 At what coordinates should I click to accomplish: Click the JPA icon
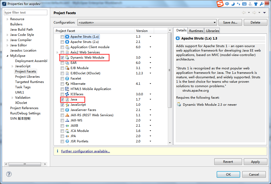[67, 136]
